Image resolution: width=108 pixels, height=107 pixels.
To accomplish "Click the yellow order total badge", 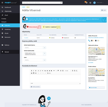I will tap(51, 27).
